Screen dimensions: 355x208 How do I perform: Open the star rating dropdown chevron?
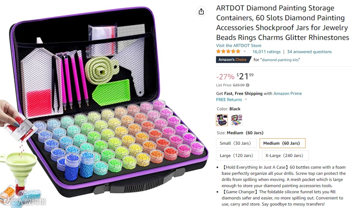click(x=245, y=52)
